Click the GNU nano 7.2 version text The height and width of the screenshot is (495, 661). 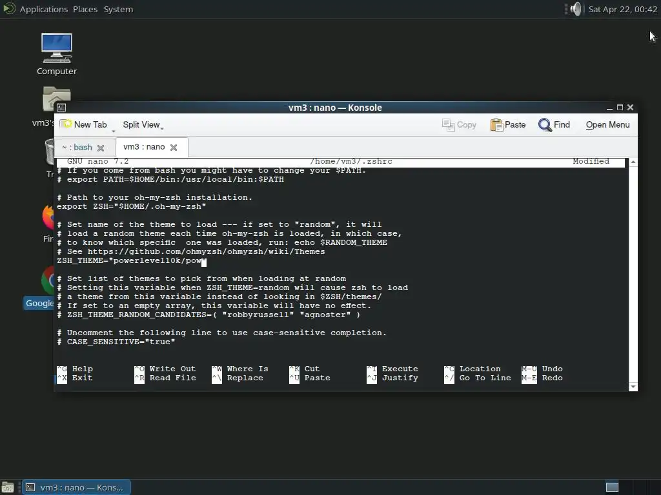pos(97,162)
